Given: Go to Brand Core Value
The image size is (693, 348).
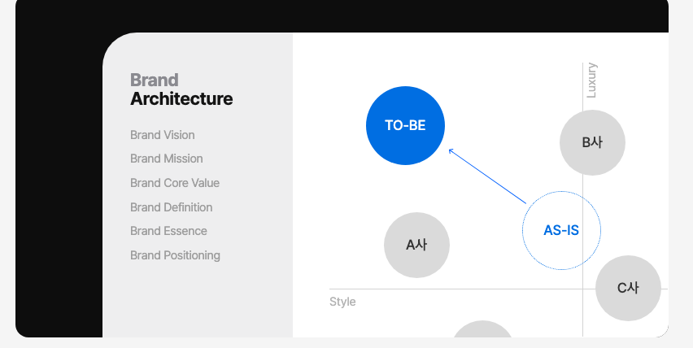Looking at the screenshot, I should [175, 183].
